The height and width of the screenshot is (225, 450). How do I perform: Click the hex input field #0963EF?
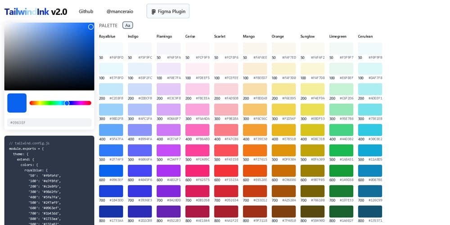(49, 122)
